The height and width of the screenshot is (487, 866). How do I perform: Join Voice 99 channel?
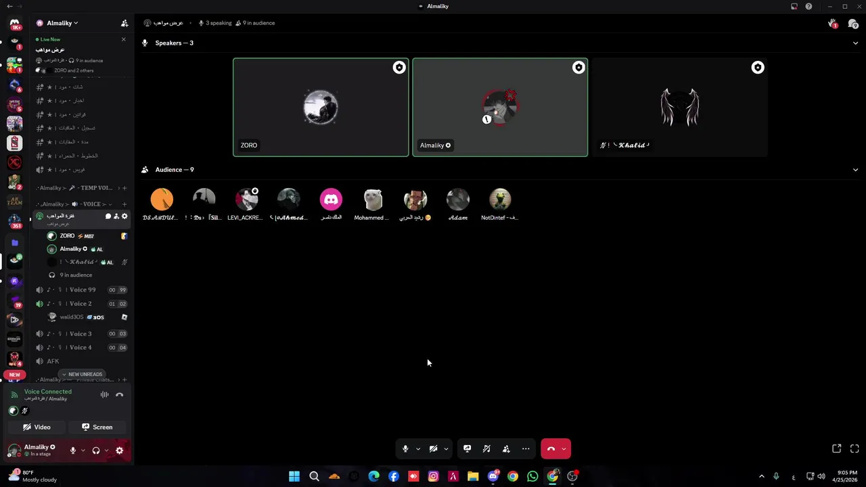point(81,289)
